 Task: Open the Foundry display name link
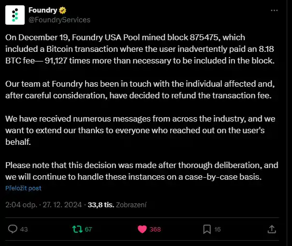click(x=43, y=10)
